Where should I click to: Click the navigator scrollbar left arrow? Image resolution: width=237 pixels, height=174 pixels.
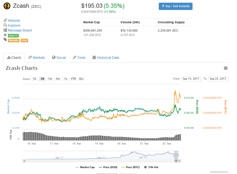point(24,161)
